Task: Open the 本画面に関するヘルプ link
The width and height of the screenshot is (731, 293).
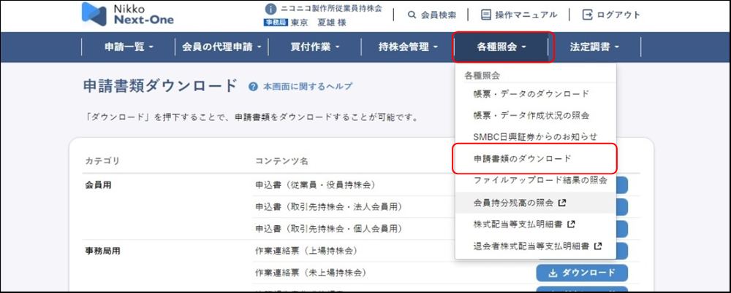Action: [307, 87]
